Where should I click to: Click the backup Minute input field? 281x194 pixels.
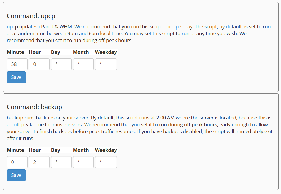(x=17, y=162)
